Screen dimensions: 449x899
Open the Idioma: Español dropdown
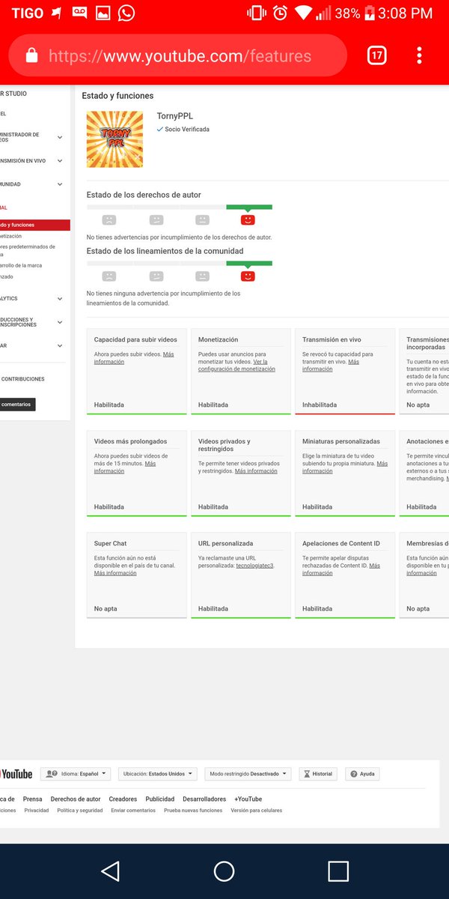tap(75, 774)
